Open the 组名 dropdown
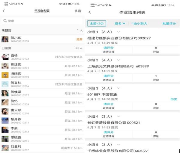Screen dimensions: 180x153 click(120, 23)
